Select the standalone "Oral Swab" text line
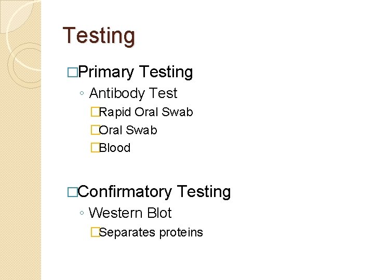Screen dimensions: 374x280 tap(128, 130)
